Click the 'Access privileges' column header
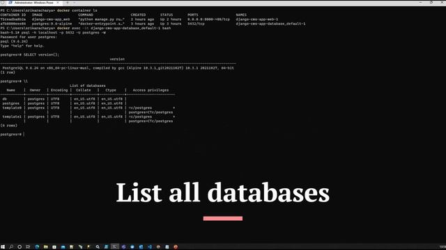The height and width of the screenshot is (250, 446). [x=151, y=90]
